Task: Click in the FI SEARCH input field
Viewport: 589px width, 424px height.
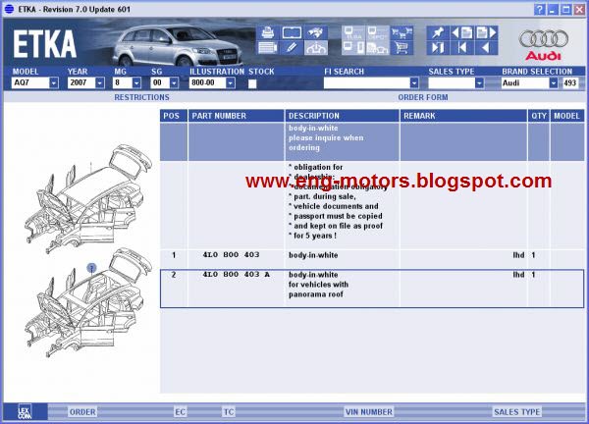Action: click(366, 82)
